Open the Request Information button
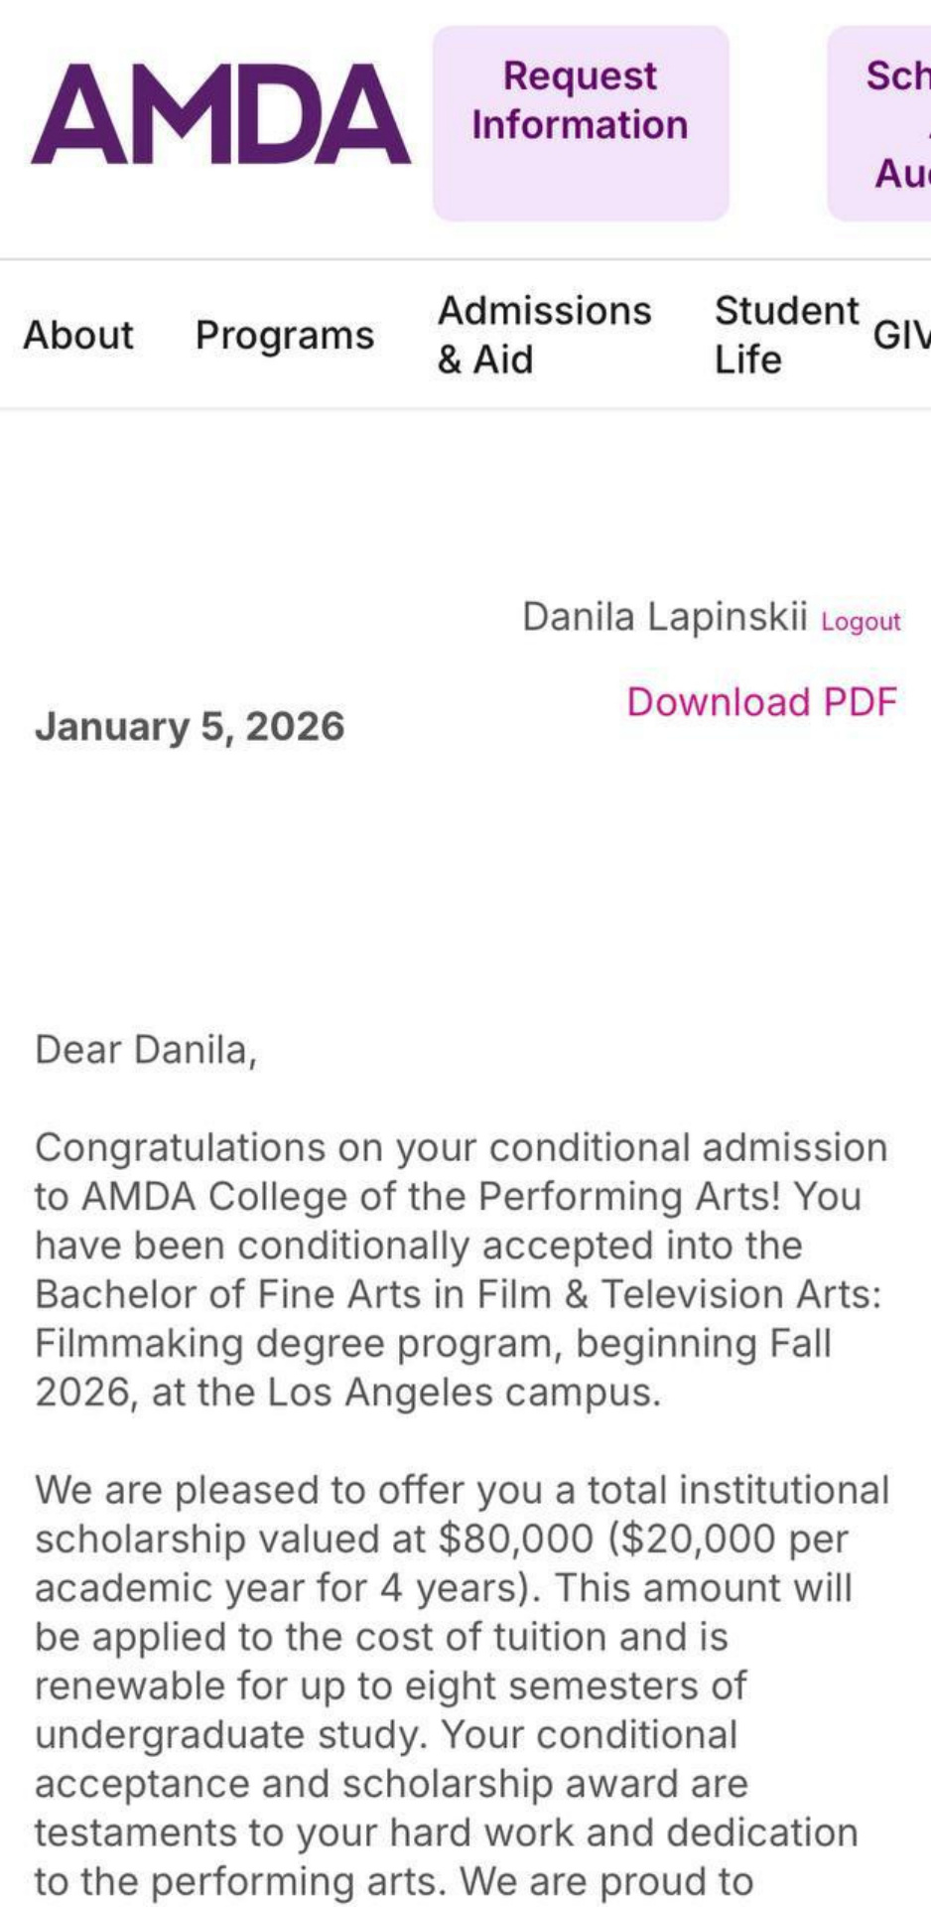Viewport: 931px width, 1907px height. pos(581,123)
